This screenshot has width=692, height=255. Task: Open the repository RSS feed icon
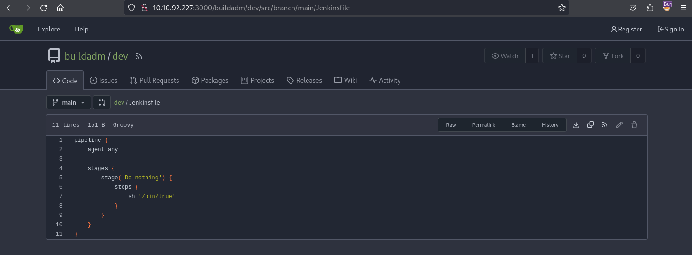(x=138, y=56)
